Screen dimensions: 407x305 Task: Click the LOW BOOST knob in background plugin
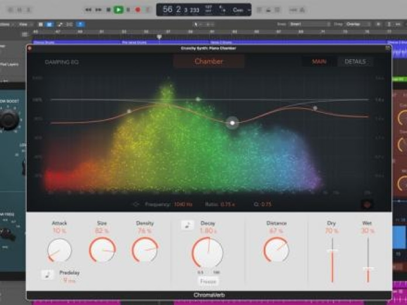(x=9, y=119)
